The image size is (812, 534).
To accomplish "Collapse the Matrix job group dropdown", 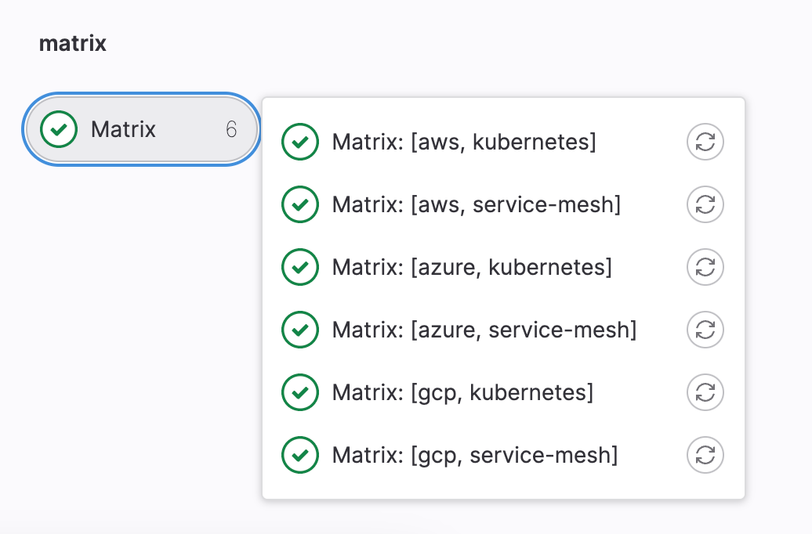I will (141, 130).
